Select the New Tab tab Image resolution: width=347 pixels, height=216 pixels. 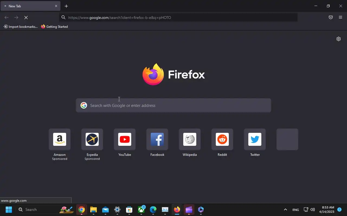pyautogui.click(x=30, y=6)
